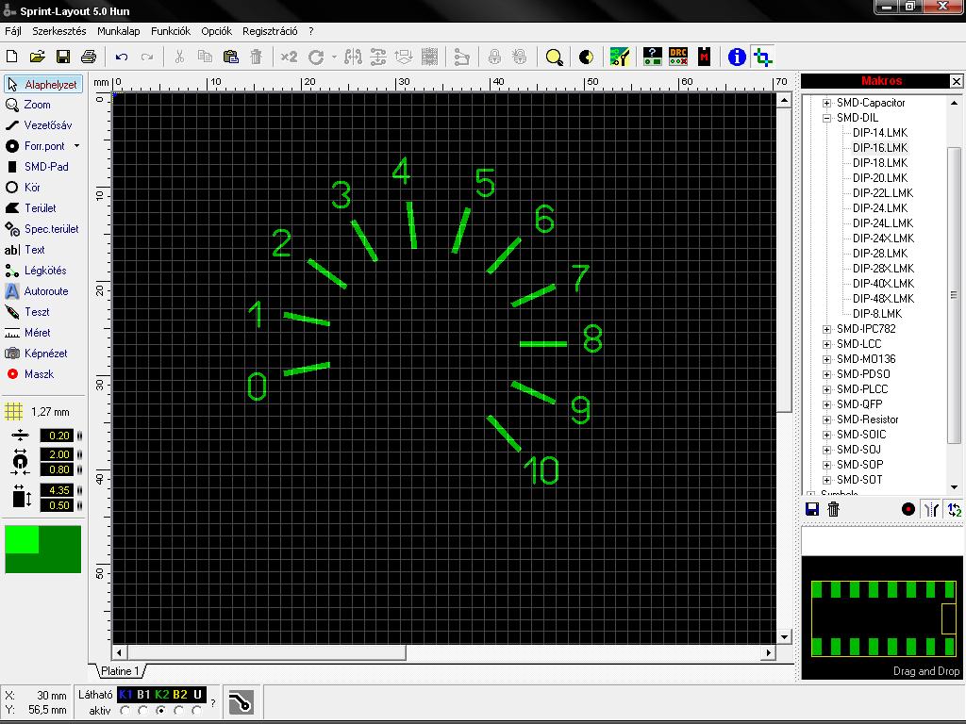Open the Fájl menu
This screenshot has height=724, width=966.
pyautogui.click(x=13, y=31)
